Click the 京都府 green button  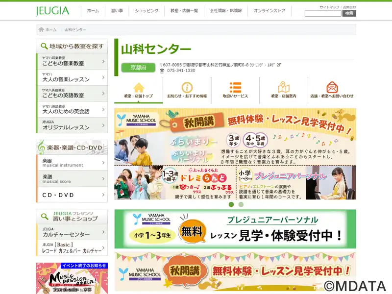138,68
